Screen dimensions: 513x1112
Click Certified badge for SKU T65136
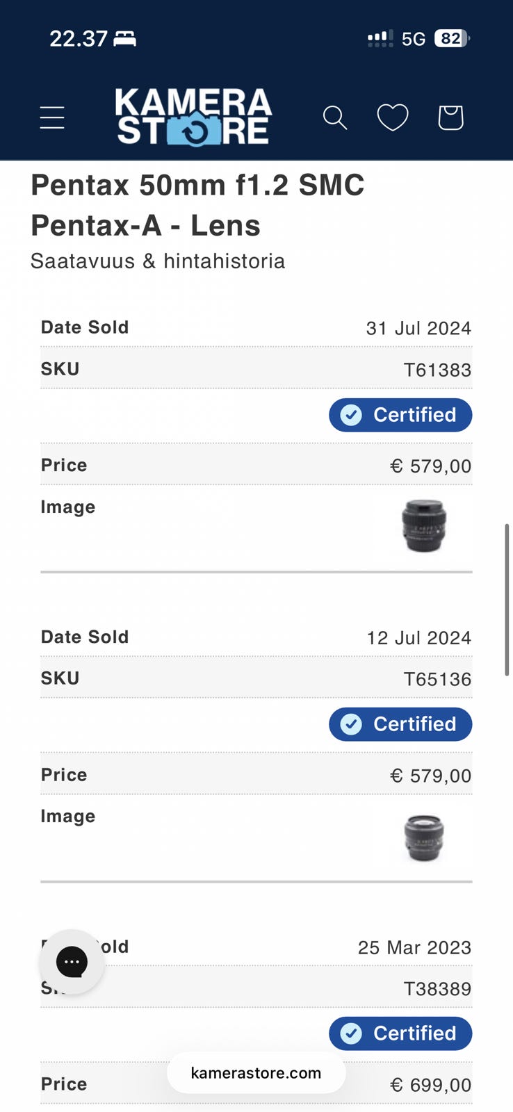point(400,724)
